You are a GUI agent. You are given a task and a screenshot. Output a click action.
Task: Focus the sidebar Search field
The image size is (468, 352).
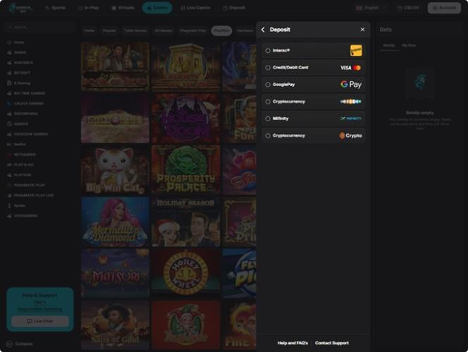coord(39,27)
